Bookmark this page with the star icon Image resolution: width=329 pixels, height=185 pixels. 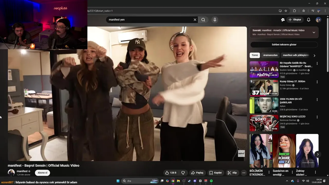[x=286, y=11]
